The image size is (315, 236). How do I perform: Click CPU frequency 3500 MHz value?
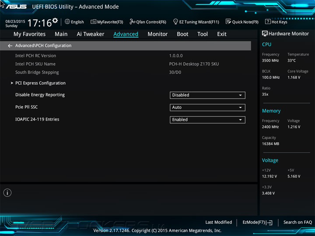(x=270, y=61)
